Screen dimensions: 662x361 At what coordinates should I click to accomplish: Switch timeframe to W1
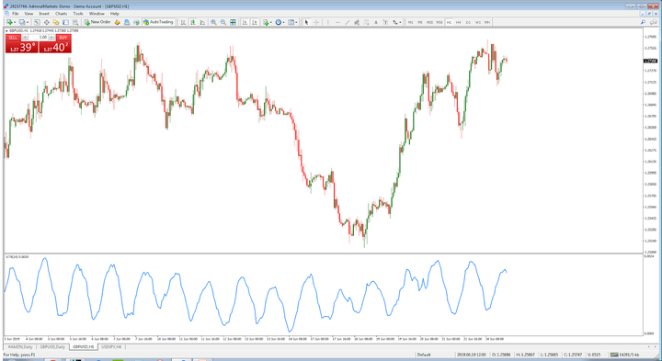click(x=478, y=22)
